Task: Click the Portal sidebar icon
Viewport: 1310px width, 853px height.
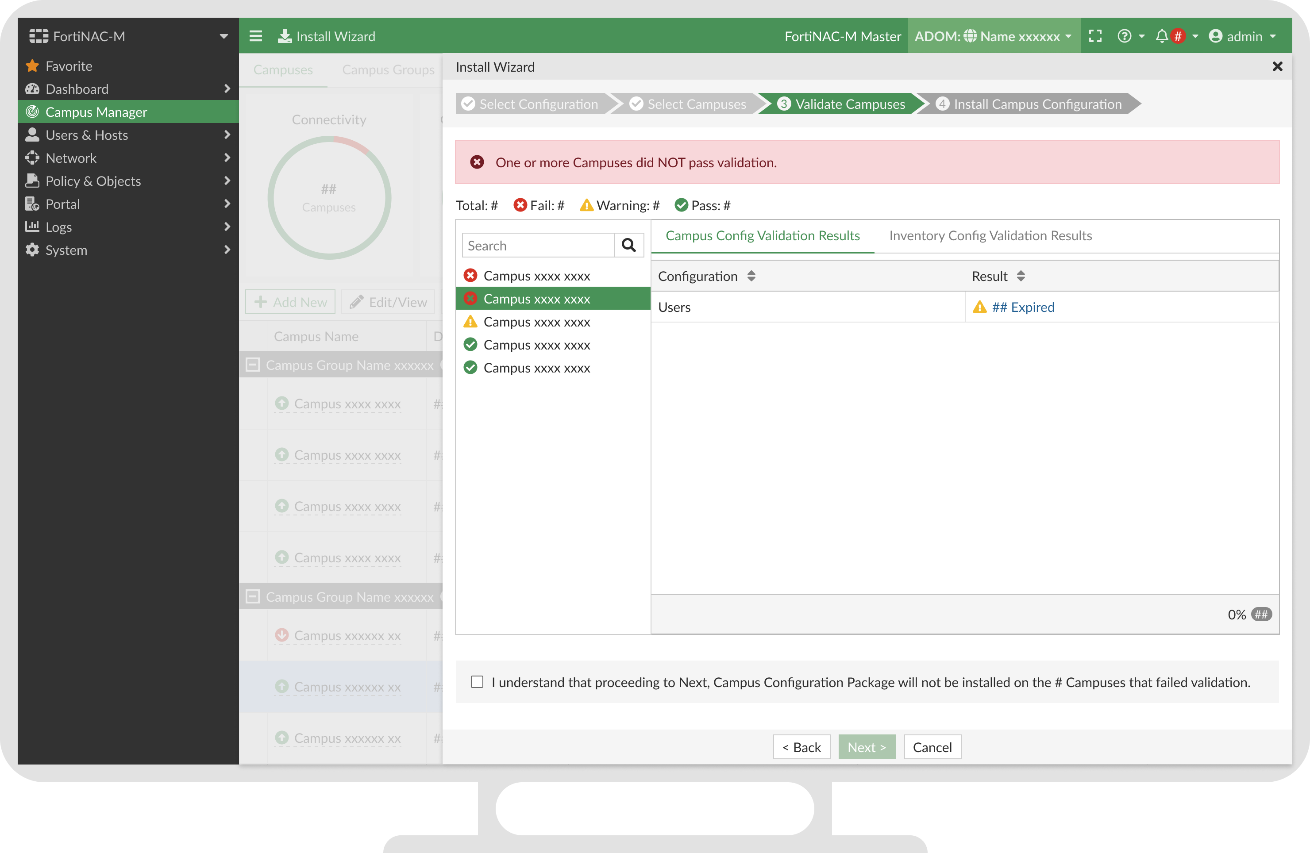Action: [x=32, y=204]
